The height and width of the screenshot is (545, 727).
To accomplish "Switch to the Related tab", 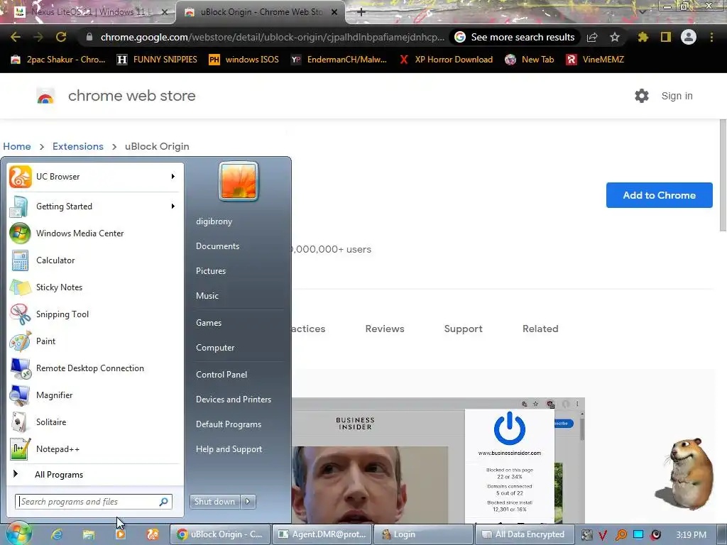I will [x=540, y=329].
